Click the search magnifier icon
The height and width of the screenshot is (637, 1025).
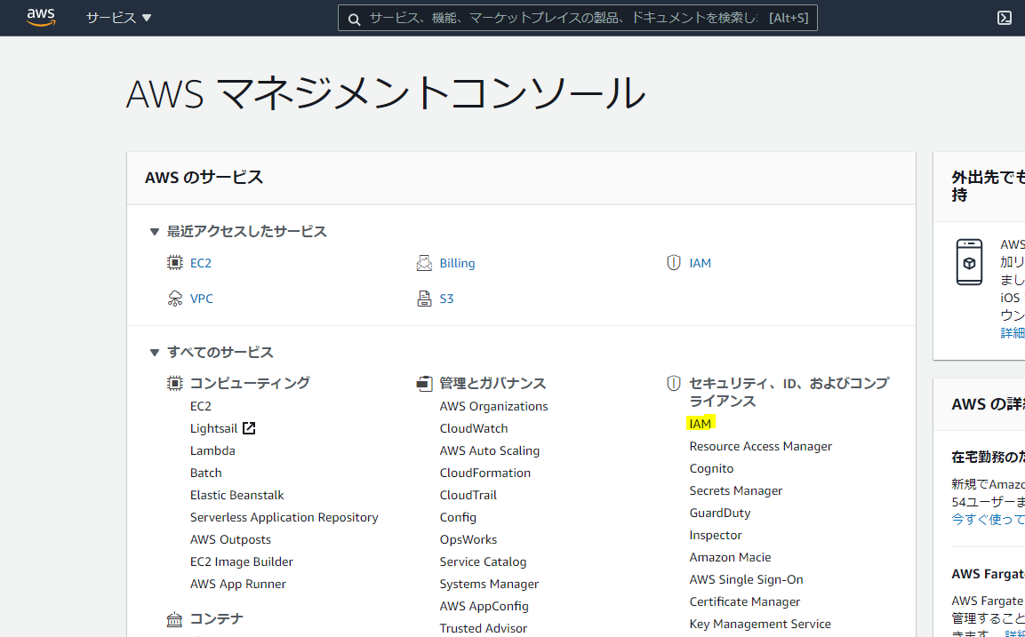[355, 19]
